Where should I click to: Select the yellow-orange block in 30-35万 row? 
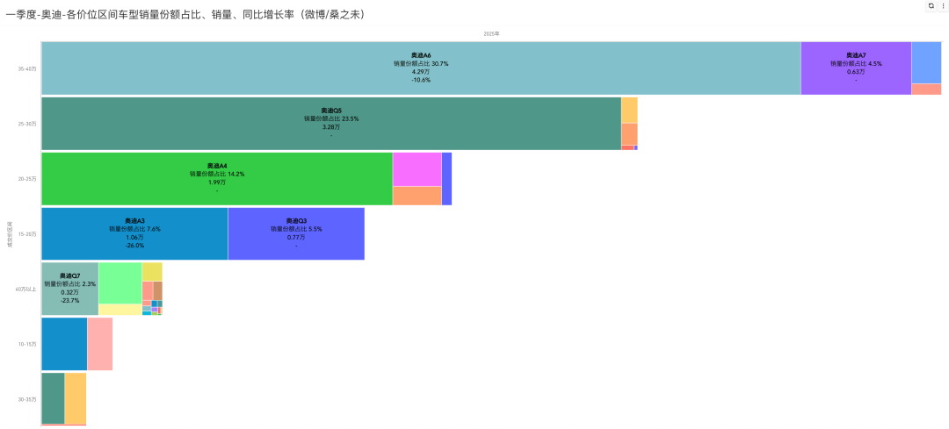click(76, 398)
